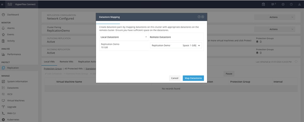Open the clipboard icon in top bar
Screen dimensions: 304x122
click(x=263, y=4)
